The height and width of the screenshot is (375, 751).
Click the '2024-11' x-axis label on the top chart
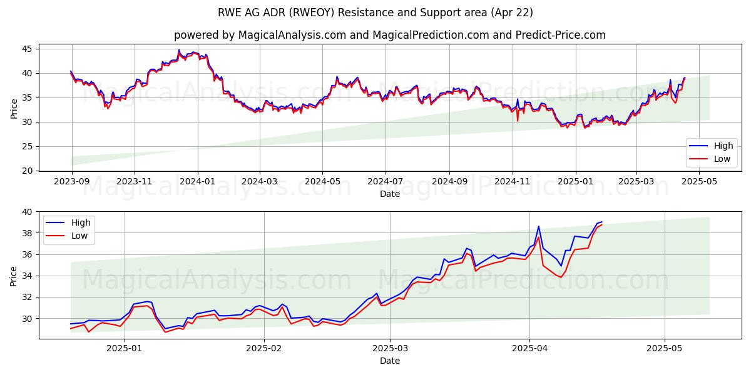coord(512,182)
